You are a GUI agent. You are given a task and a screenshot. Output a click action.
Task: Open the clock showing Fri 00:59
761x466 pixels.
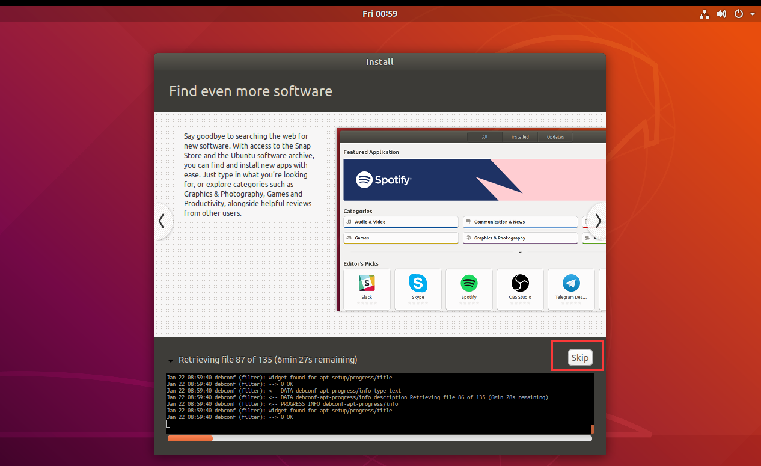click(x=380, y=14)
